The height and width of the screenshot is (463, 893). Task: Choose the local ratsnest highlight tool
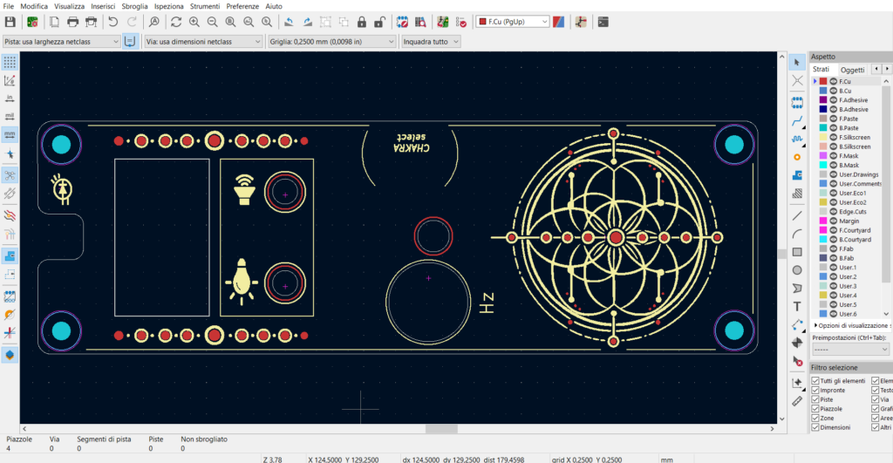[797, 80]
